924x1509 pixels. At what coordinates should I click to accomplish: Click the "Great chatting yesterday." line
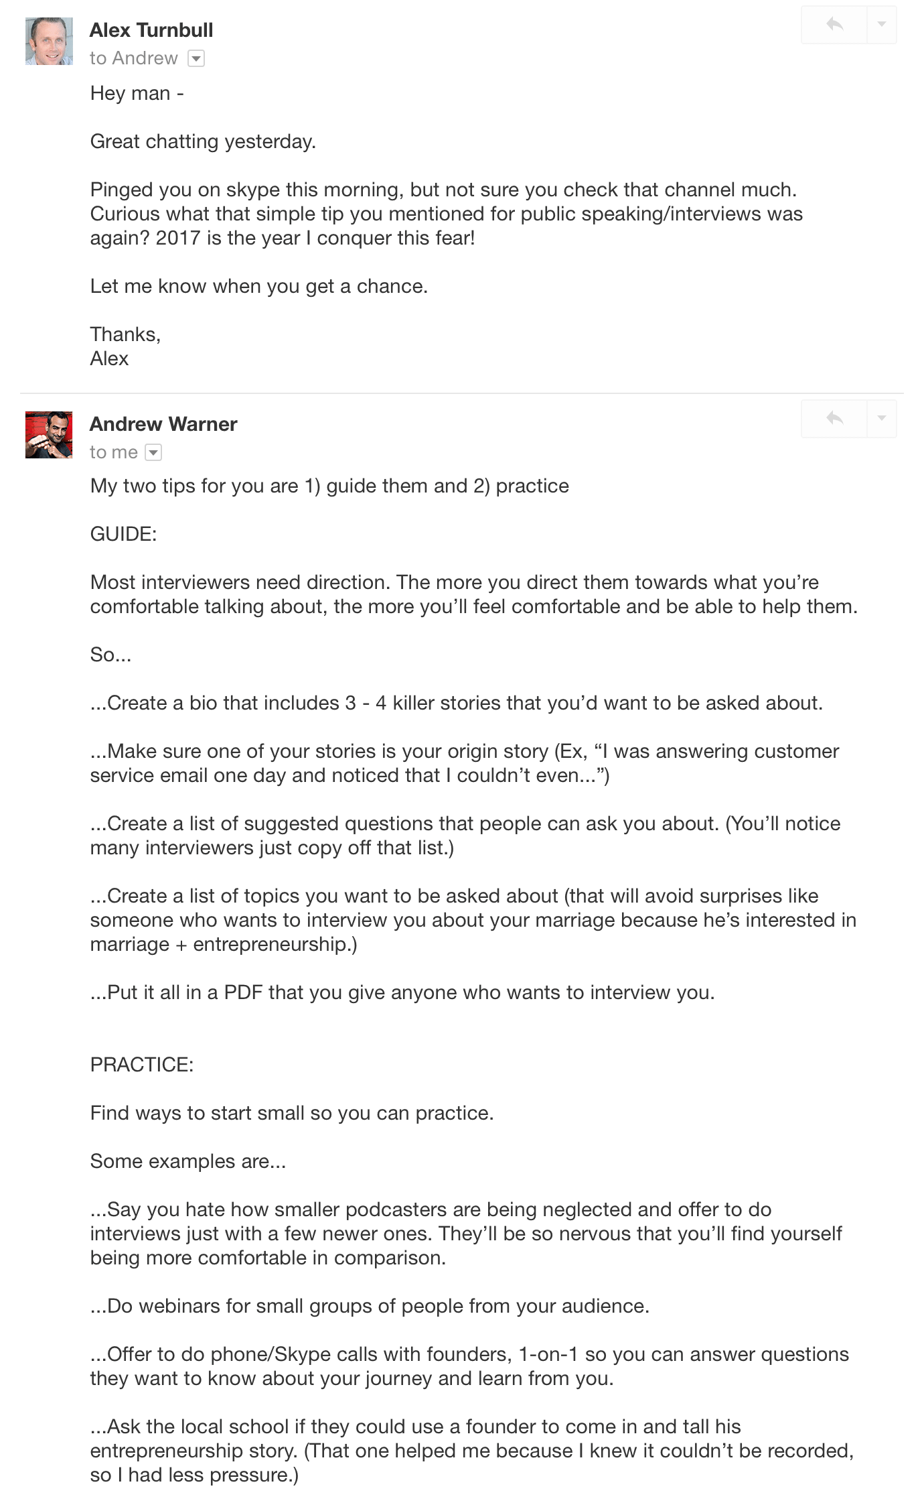tap(203, 141)
